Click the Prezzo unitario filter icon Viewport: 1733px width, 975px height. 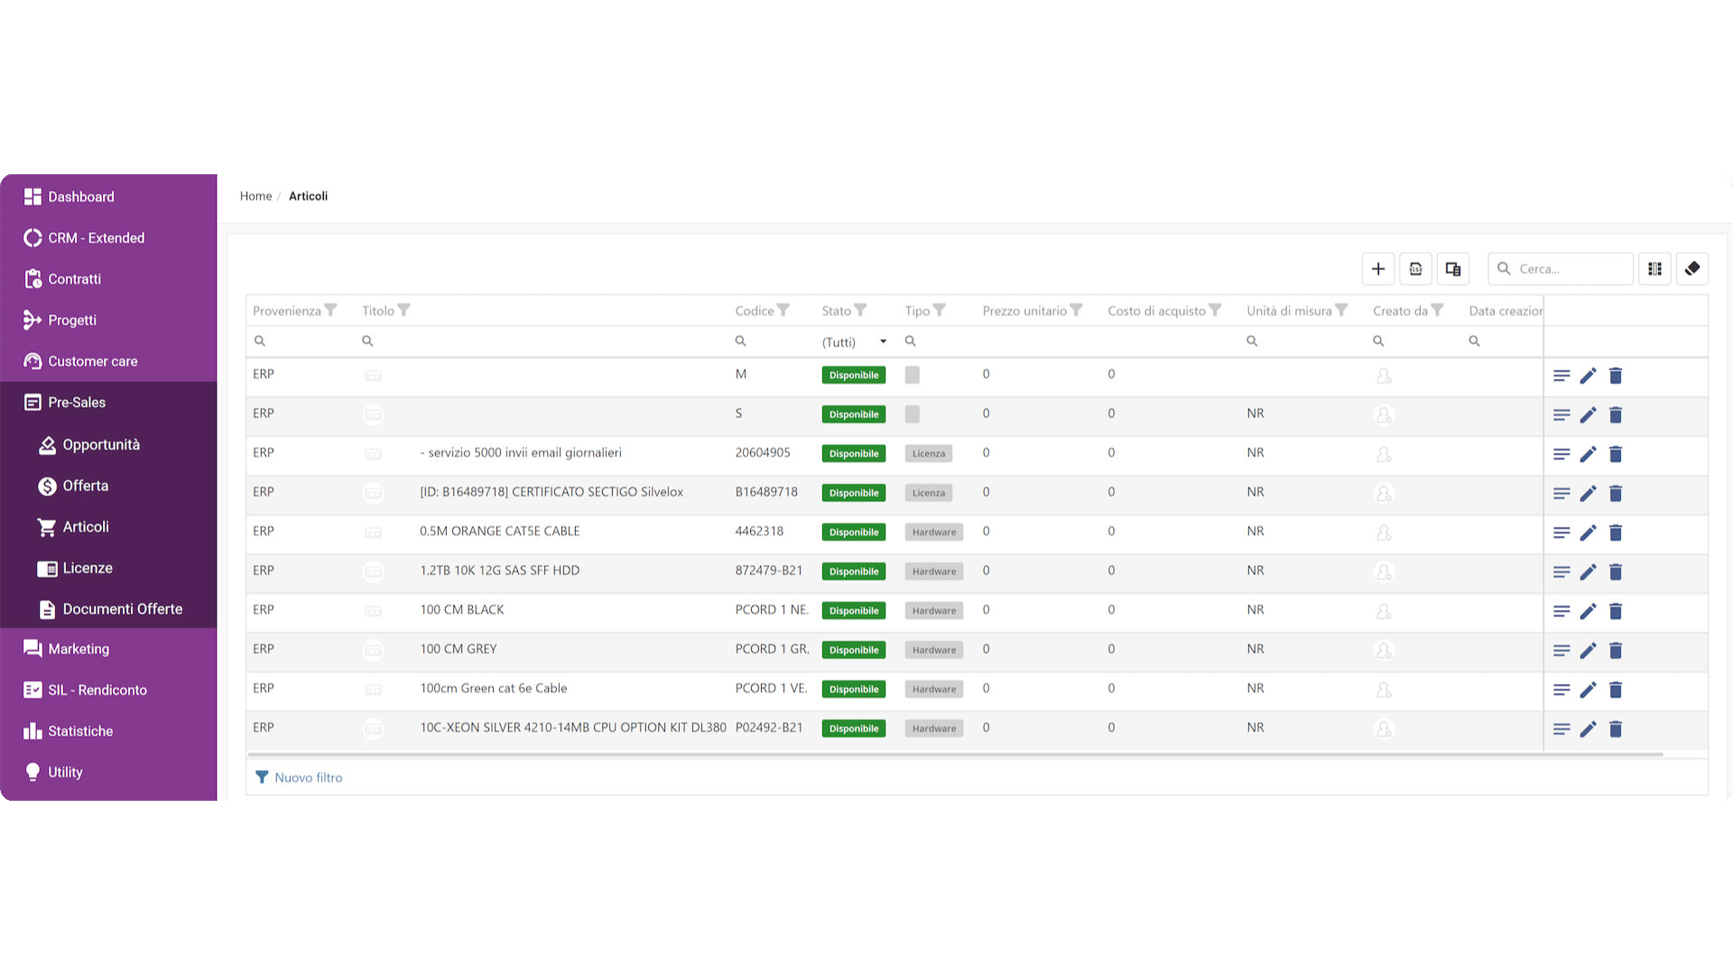tap(1076, 311)
